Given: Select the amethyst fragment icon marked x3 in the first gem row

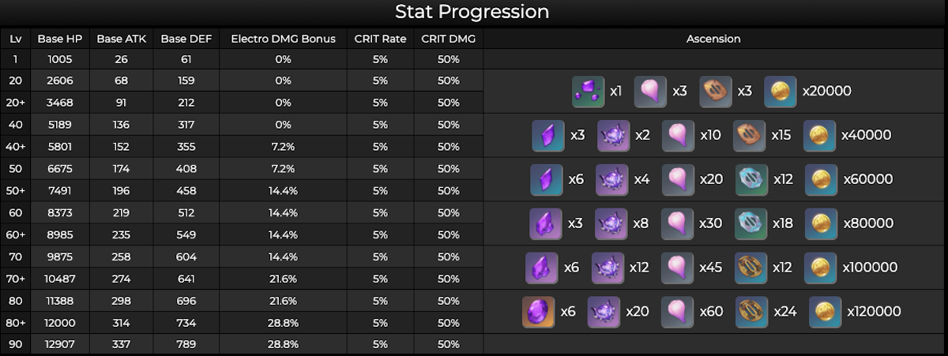Looking at the screenshot, I should point(548,136).
